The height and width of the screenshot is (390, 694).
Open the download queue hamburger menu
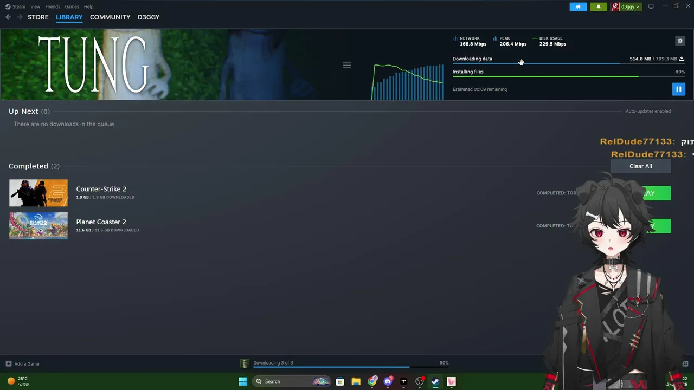pyautogui.click(x=347, y=66)
